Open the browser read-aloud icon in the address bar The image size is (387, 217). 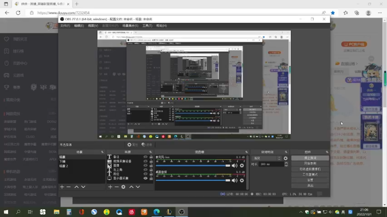pos(324,13)
